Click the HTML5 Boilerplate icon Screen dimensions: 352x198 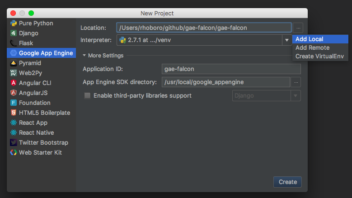click(14, 113)
